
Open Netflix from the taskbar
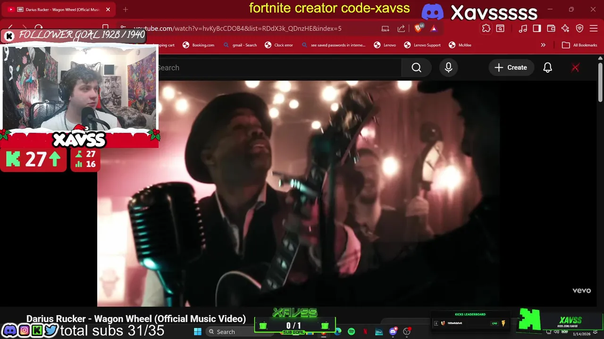tap(365, 332)
